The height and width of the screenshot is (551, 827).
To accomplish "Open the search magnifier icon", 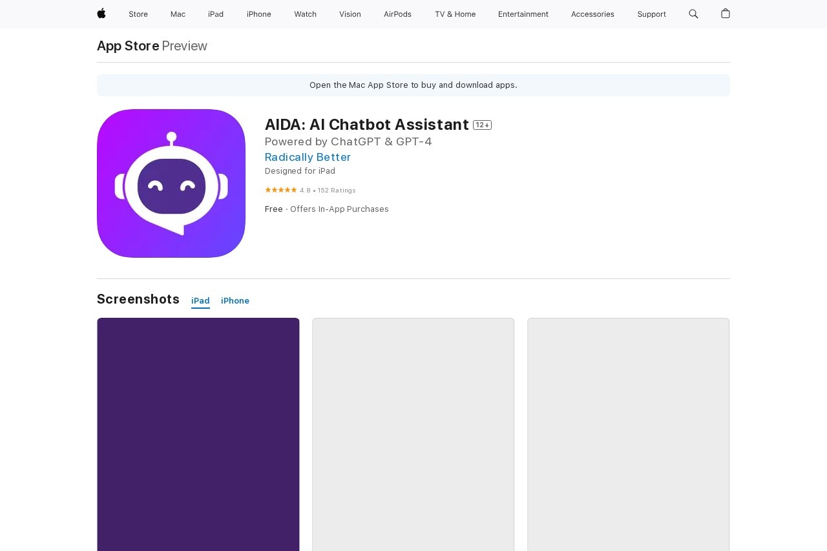I will coord(693,14).
